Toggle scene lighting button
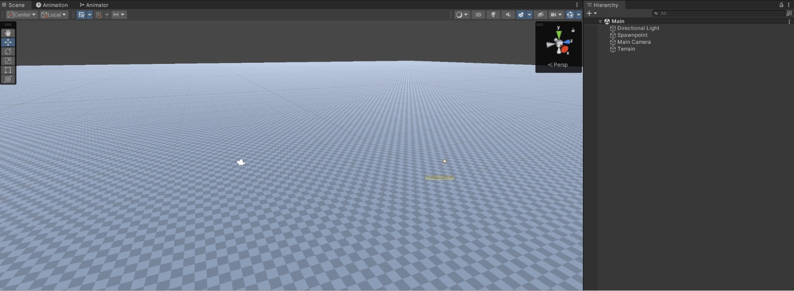 (x=493, y=15)
